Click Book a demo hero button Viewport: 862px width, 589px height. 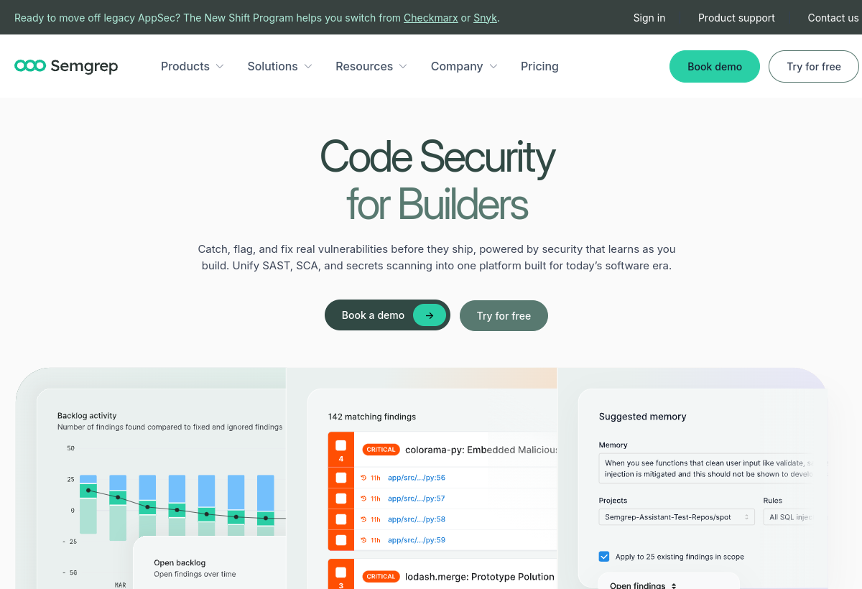click(387, 315)
